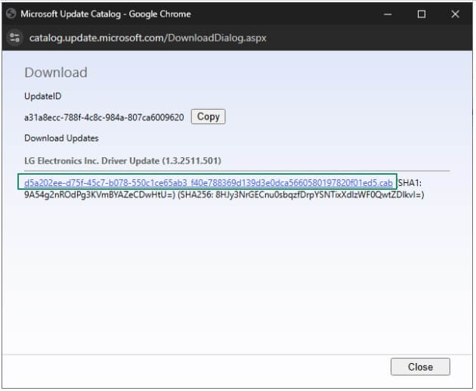This screenshot has width=476, height=391.
Task: Click the address bar URL text
Action: click(147, 38)
